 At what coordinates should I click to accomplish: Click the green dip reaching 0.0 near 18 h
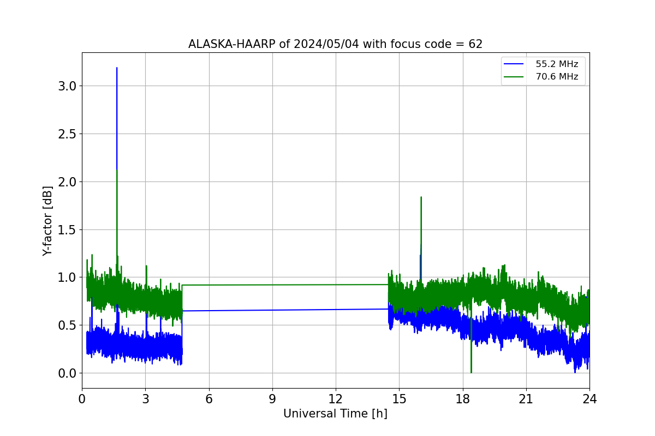point(471,371)
